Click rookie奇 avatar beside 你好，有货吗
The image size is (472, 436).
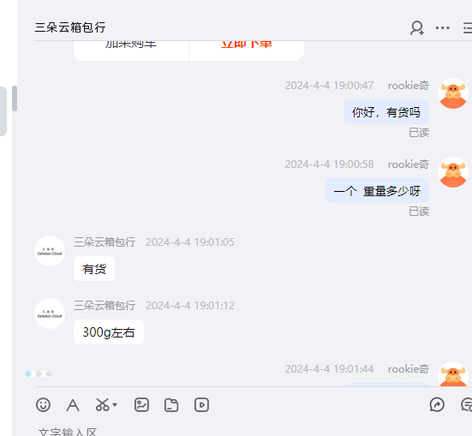pyautogui.click(x=453, y=93)
